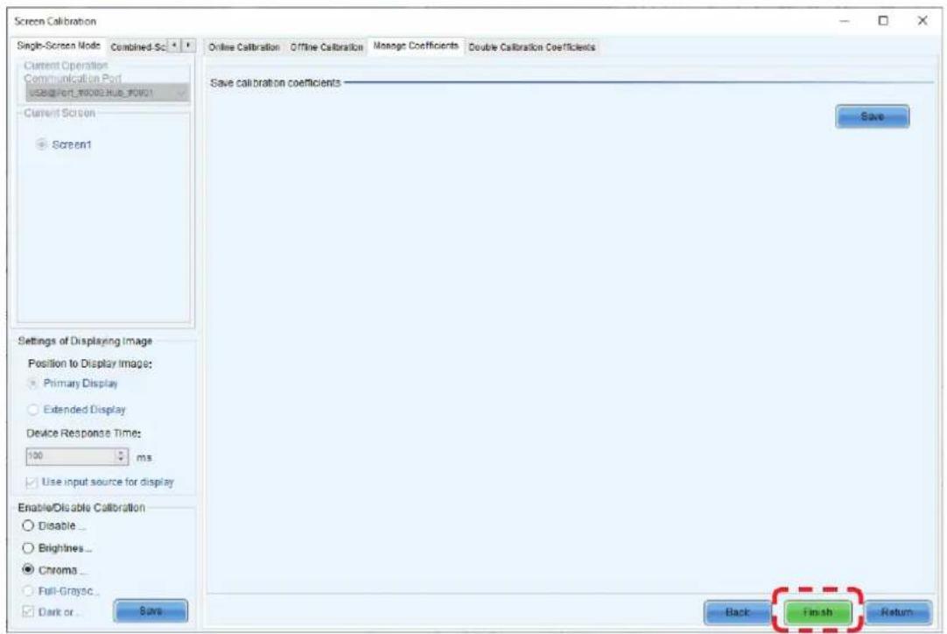Screen dimensions: 947x634
Task: Click 'Enable/Disable Calibration' group label
Action: point(81,508)
